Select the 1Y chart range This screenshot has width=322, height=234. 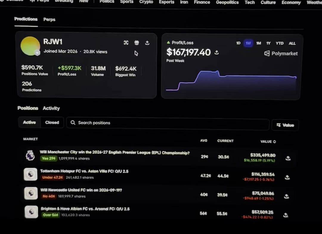268,43
